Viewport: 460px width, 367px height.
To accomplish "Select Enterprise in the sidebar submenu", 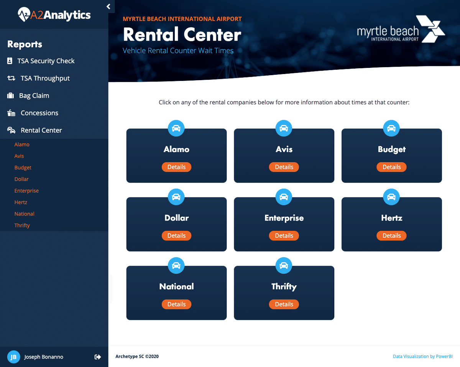I will tap(26, 191).
